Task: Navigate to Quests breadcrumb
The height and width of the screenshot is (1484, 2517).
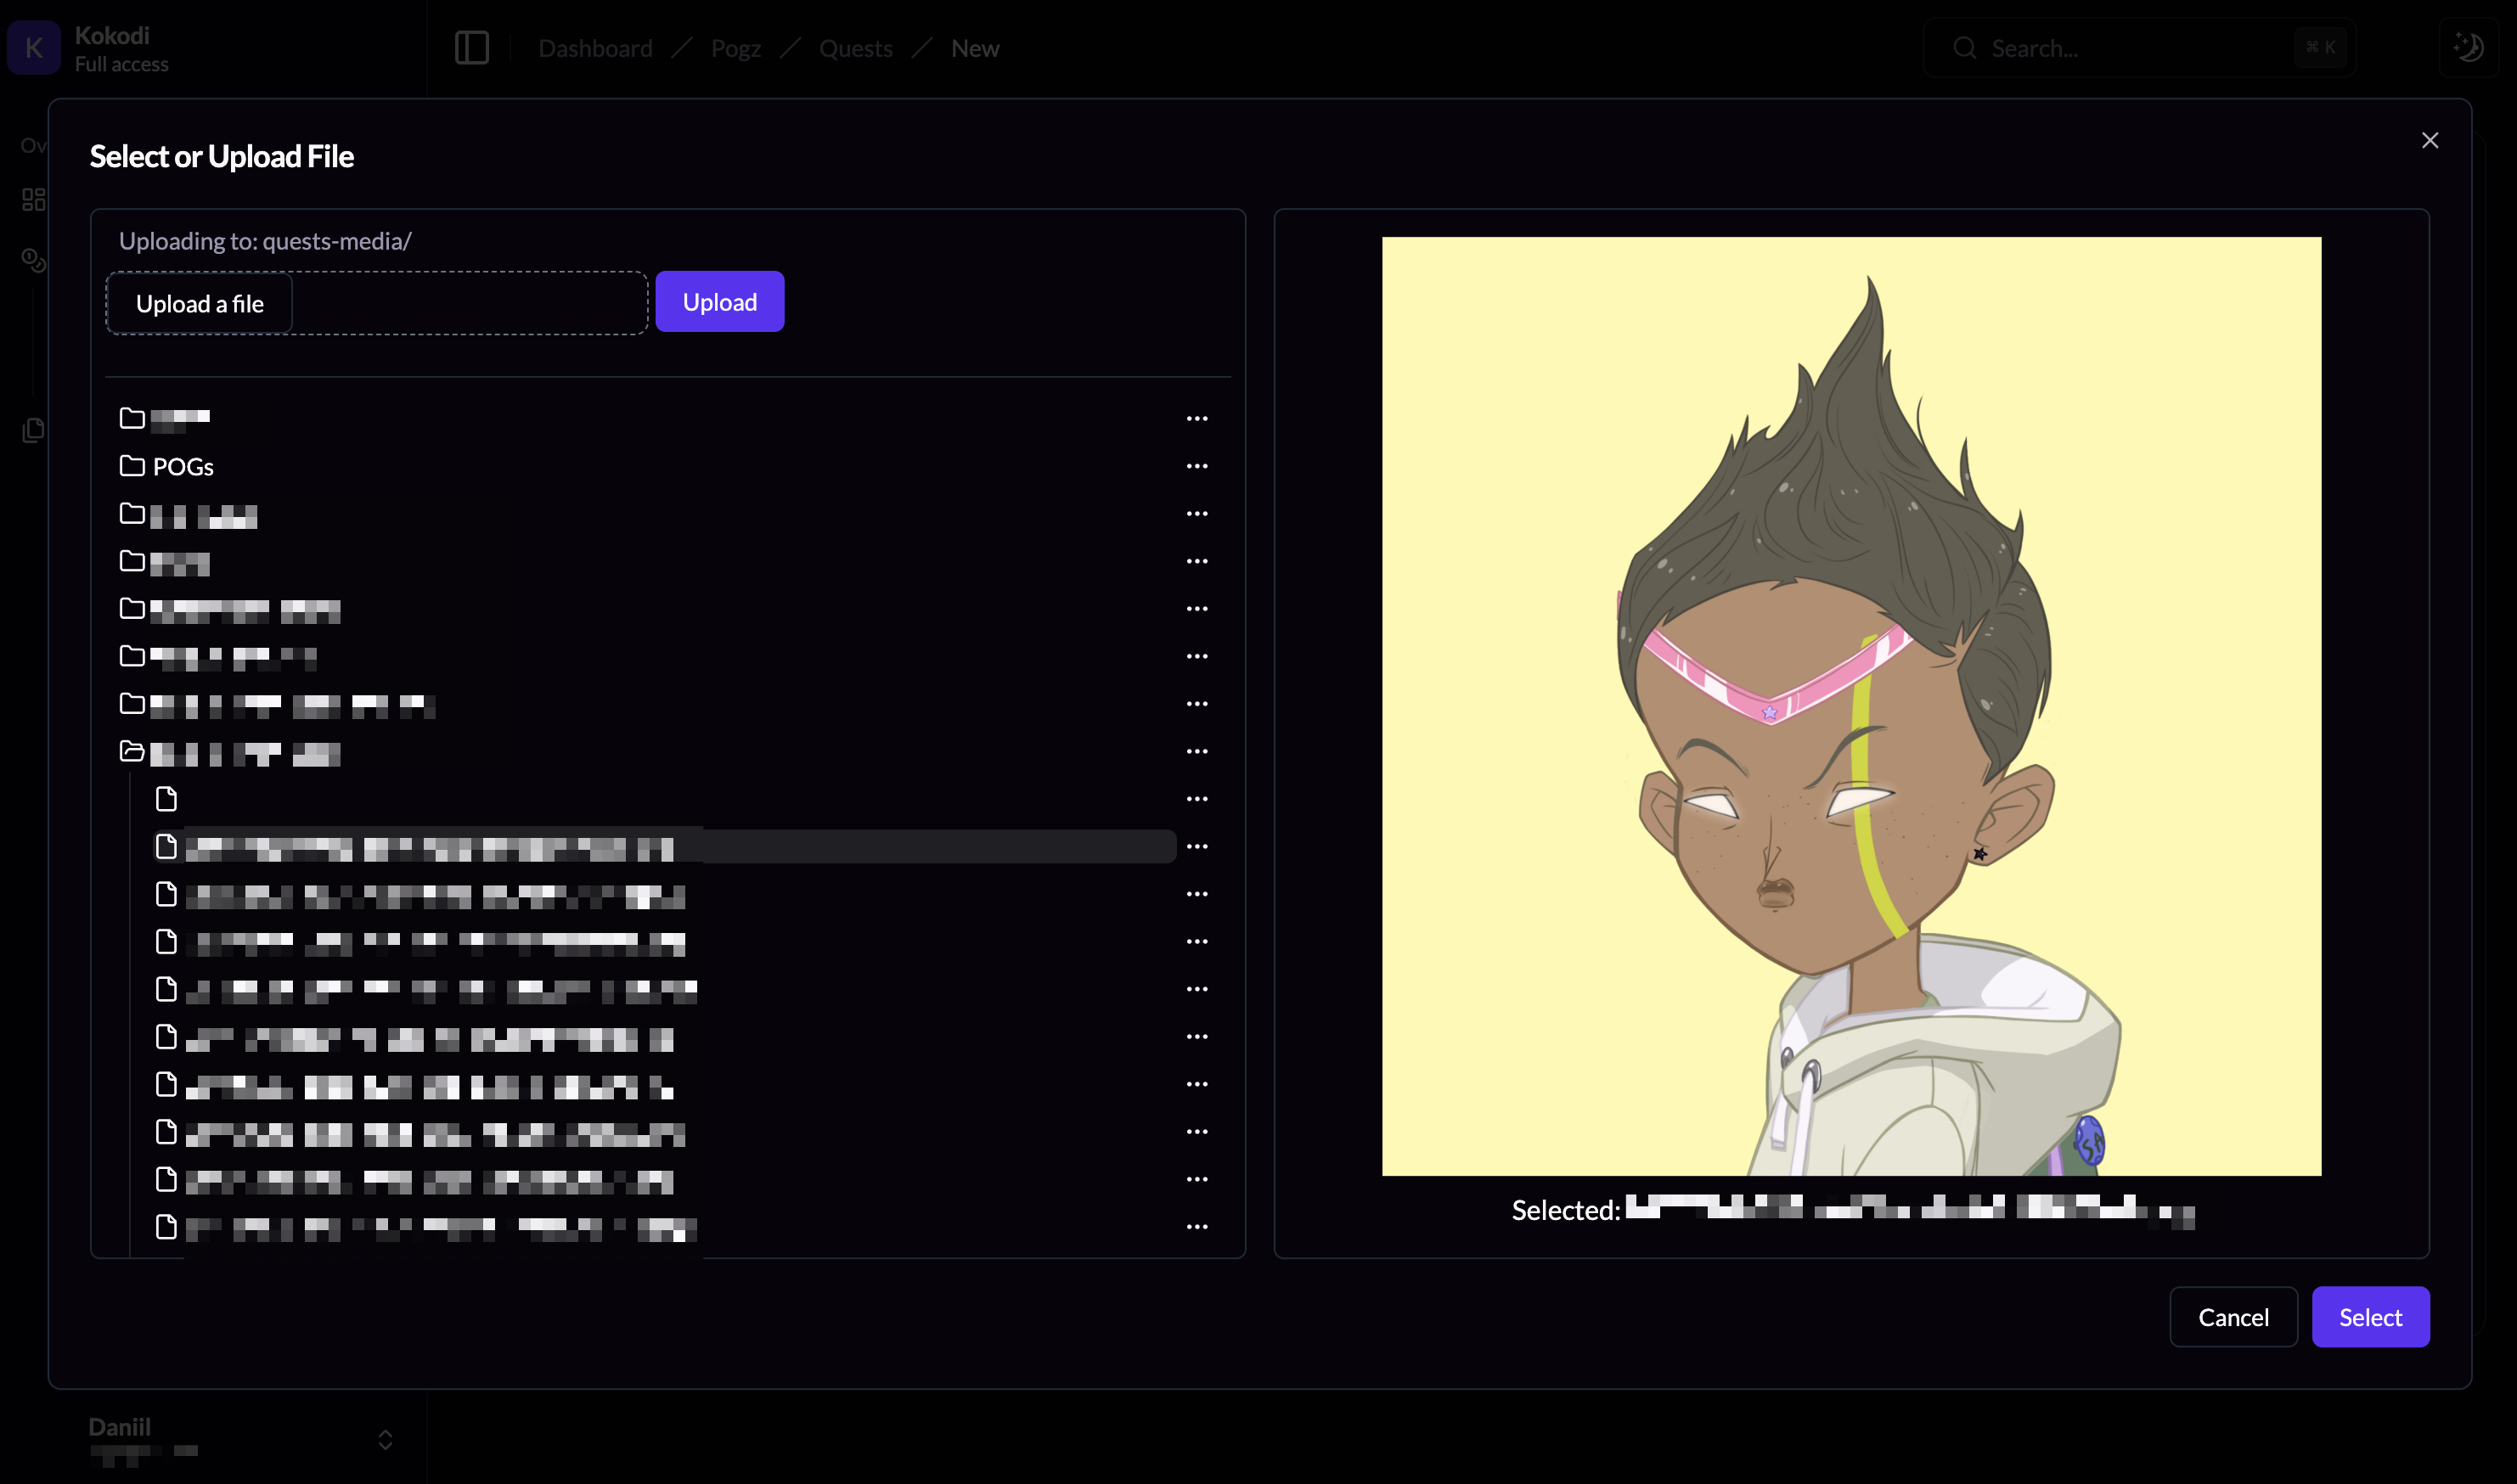Action: (x=855, y=48)
